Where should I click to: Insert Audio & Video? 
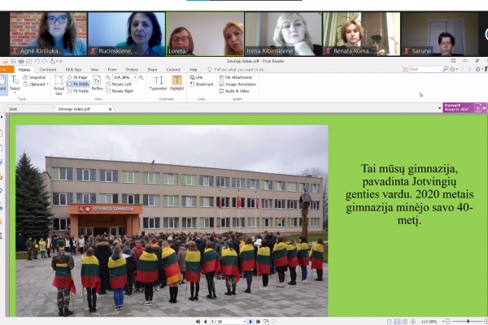coord(234,91)
